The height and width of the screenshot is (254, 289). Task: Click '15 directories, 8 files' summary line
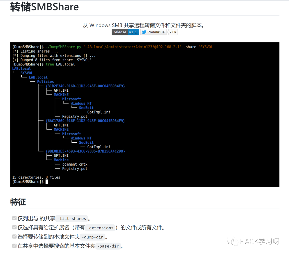tap(36, 177)
